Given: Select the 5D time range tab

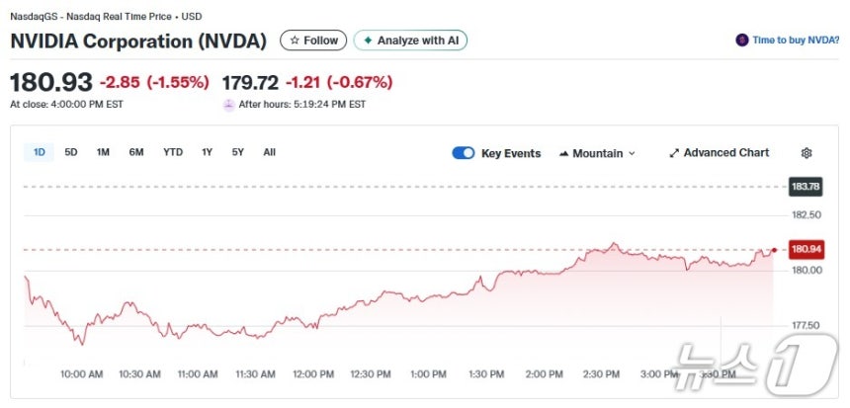Looking at the screenshot, I should pyautogui.click(x=71, y=152).
